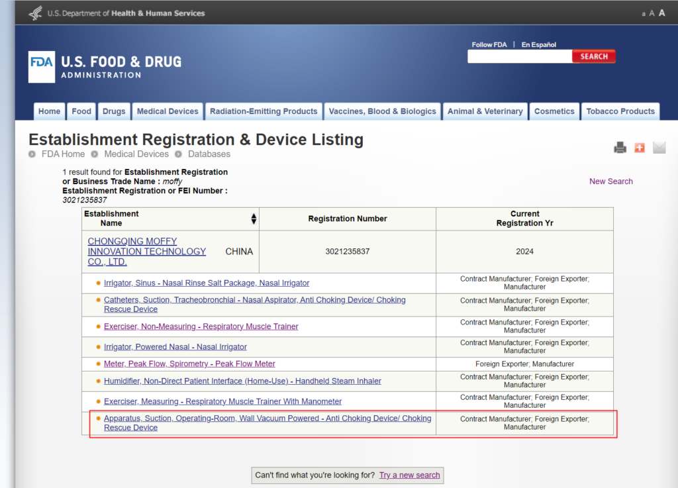The width and height of the screenshot is (678, 488).
Task: Click the HHS eagle logo icon
Action: click(36, 13)
